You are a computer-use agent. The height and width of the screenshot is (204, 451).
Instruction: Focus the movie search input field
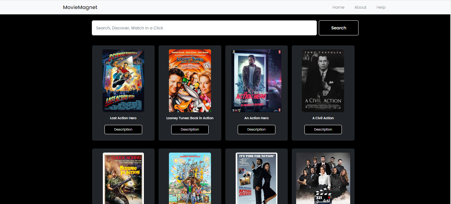204,28
